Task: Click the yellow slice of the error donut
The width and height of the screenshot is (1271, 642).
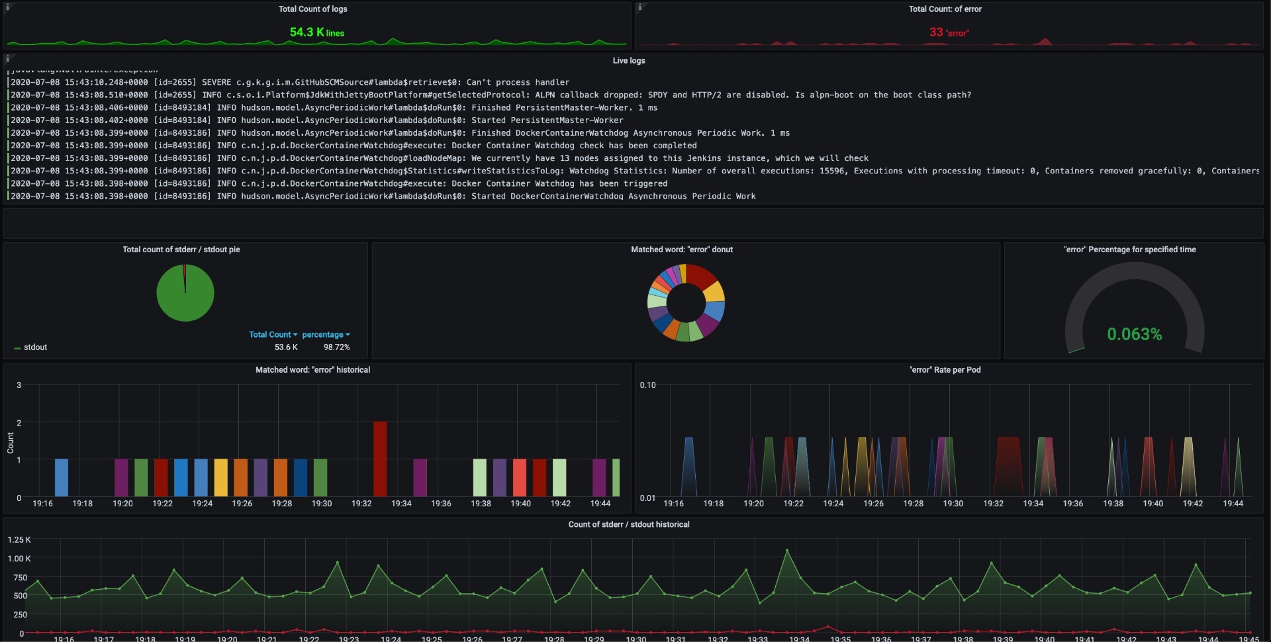Action: (x=714, y=292)
